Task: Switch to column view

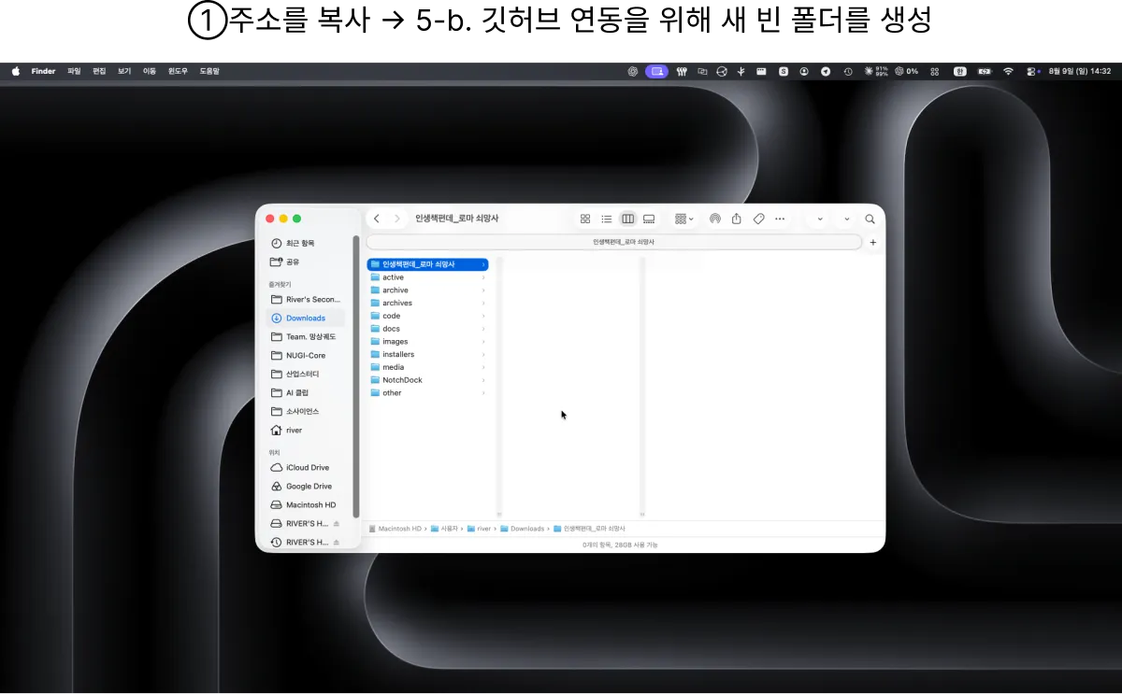Action: tap(627, 219)
